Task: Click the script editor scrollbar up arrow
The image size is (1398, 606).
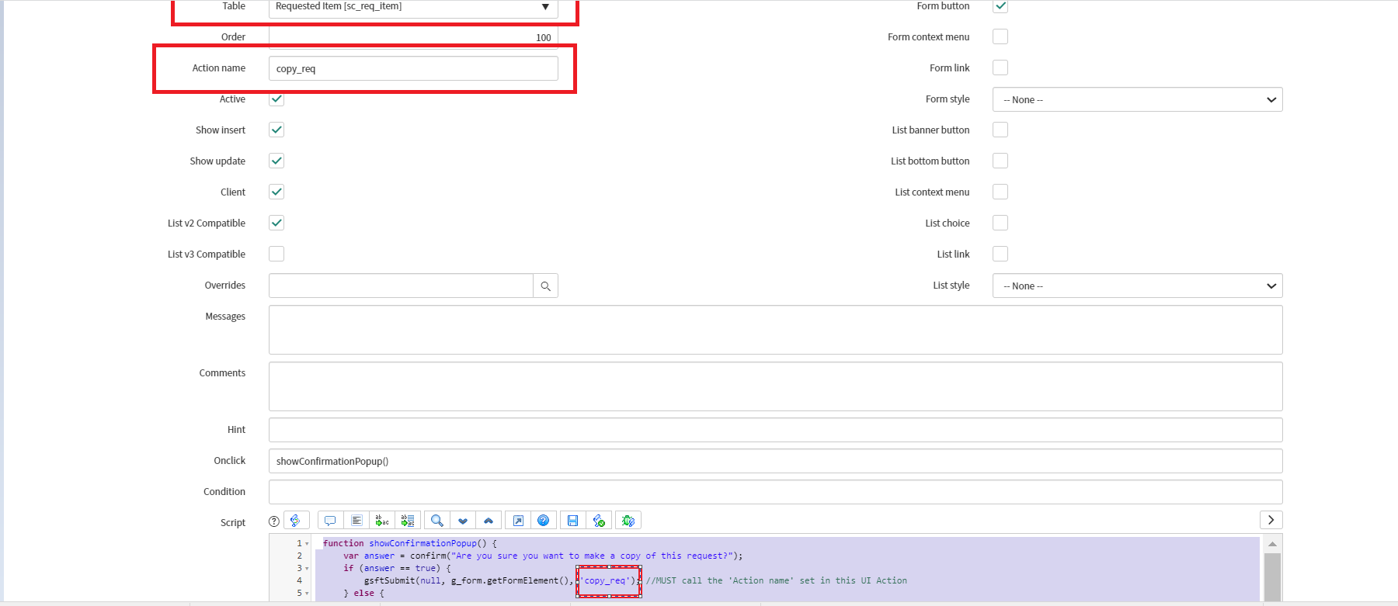Action: coord(1272,544)
